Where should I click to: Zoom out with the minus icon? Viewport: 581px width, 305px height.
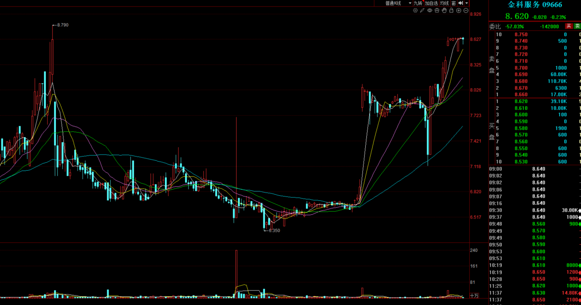pos(466,11)
